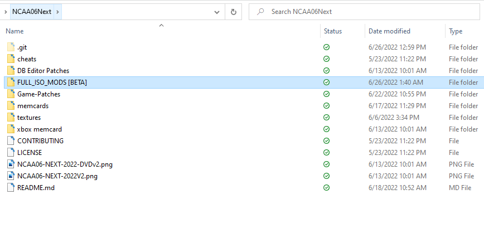The width and height of the screenshot is (484, 233).
Task: Select the textures folder name
Action: point(29,118)
